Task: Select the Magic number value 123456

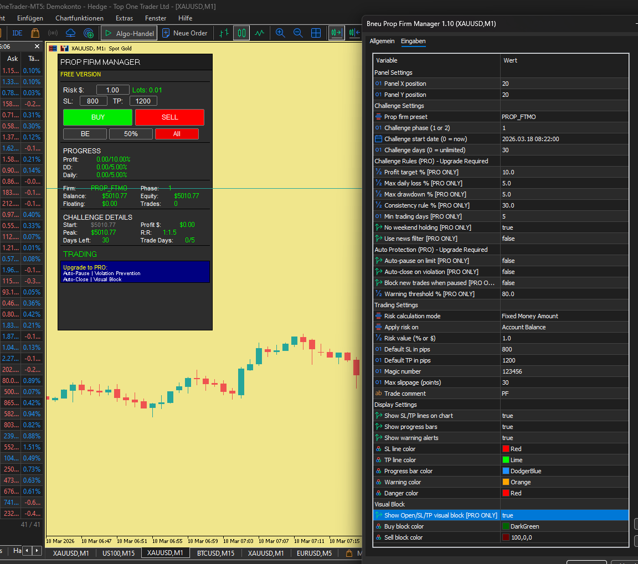Action: (564, 371)
